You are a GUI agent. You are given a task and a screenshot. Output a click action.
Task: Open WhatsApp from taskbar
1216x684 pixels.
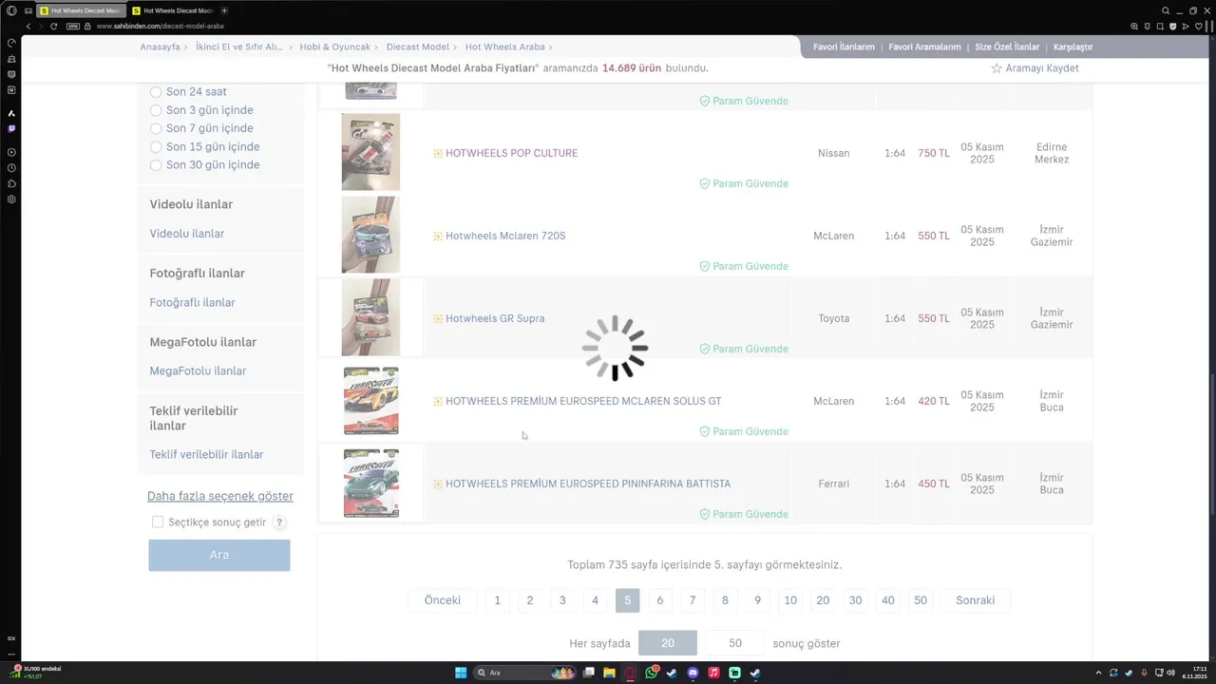[651, 673]
